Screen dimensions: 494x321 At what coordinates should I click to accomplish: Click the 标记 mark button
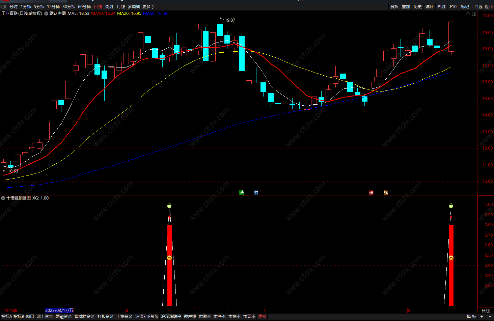(465, 7)
